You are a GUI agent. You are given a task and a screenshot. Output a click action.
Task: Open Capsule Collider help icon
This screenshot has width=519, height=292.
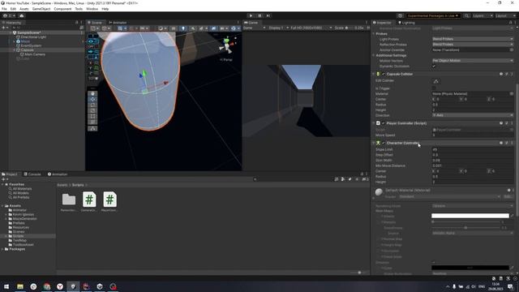(501, 74)
